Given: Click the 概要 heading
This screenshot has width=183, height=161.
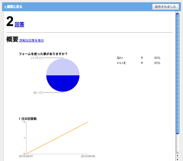Looking at the screenshot, I should coord(12,39).
